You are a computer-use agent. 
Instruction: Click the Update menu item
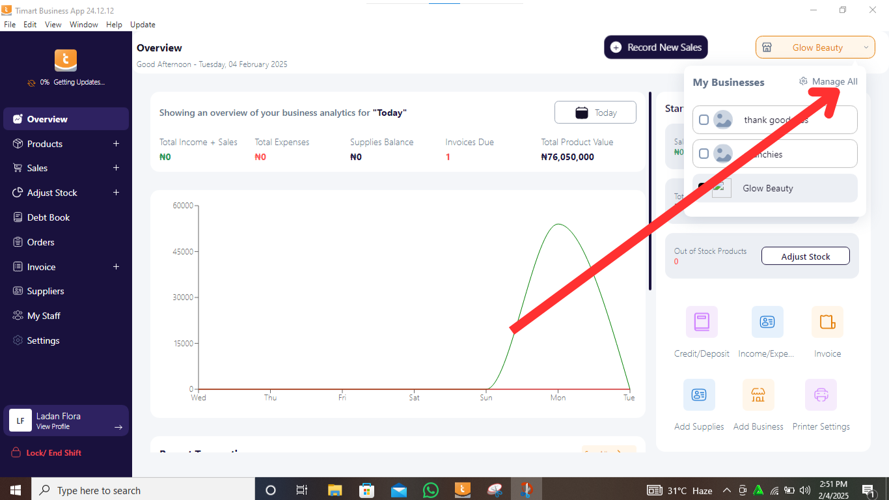143,25
